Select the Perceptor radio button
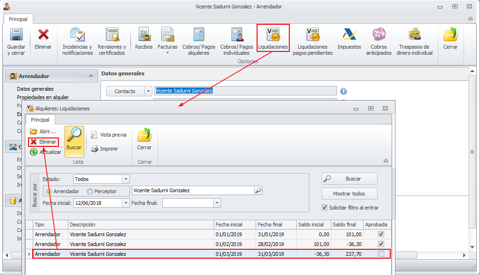Image resolution: width=480 pixels, height=275 pixels. pos(90,191)
